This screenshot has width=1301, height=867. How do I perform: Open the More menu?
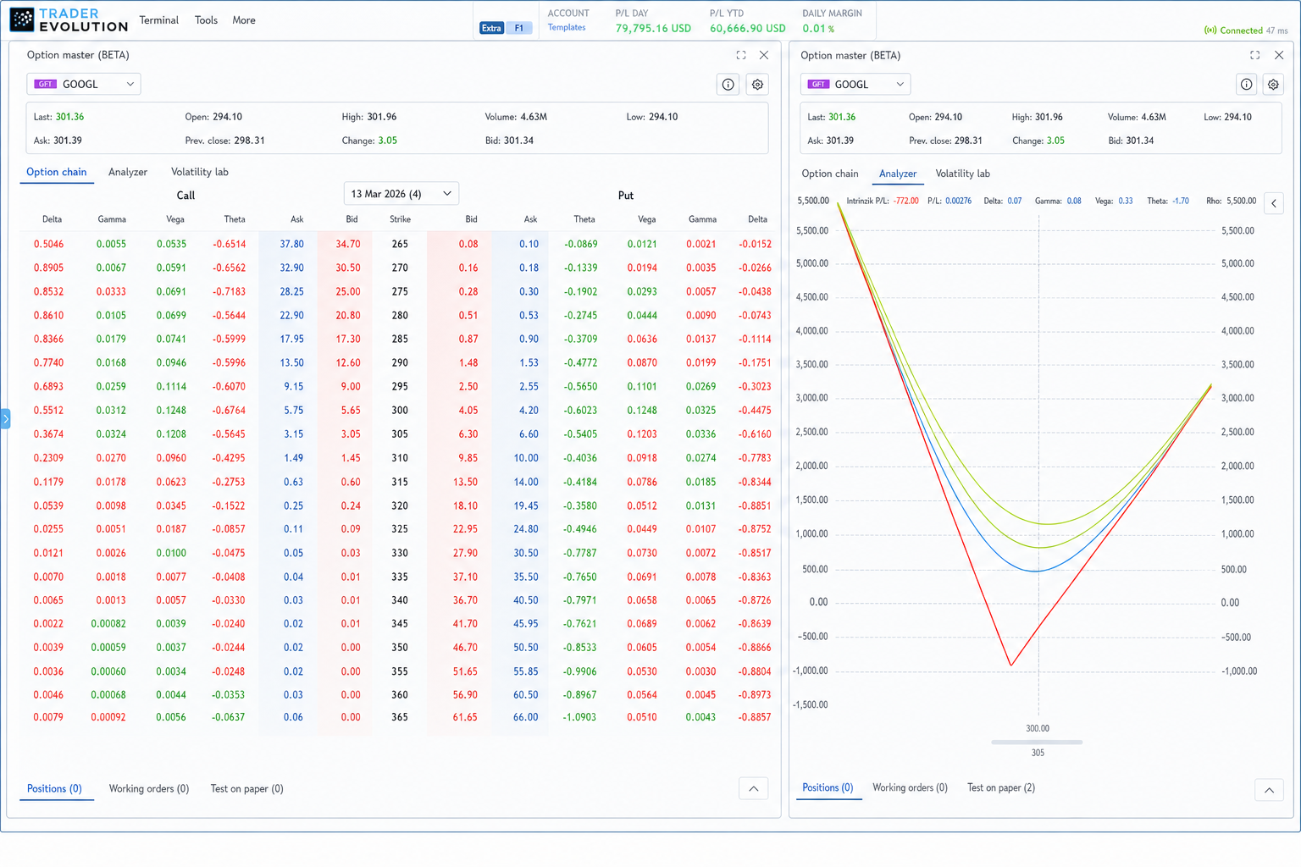click(x=244, y=20)
